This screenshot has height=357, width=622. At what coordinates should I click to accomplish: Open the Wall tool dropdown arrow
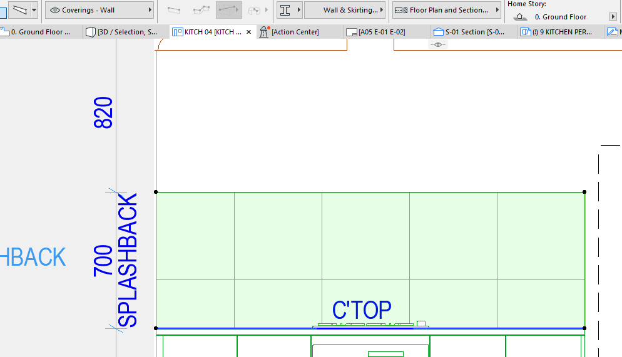pos(34,10)
